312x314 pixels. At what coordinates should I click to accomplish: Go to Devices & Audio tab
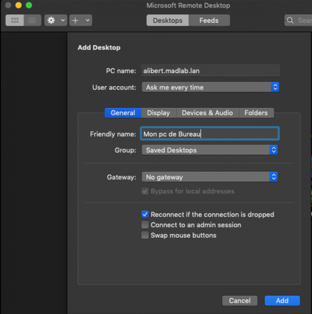(207, 113)
